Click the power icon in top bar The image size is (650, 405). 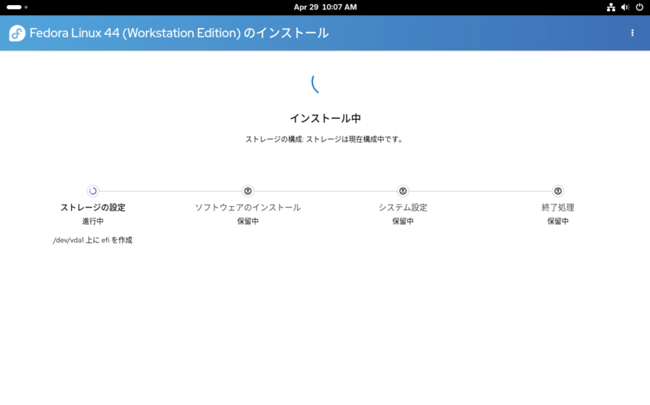(x=639, y=8)
